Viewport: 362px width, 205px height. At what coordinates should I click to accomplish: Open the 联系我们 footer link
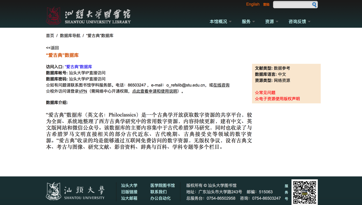[158, 192]
